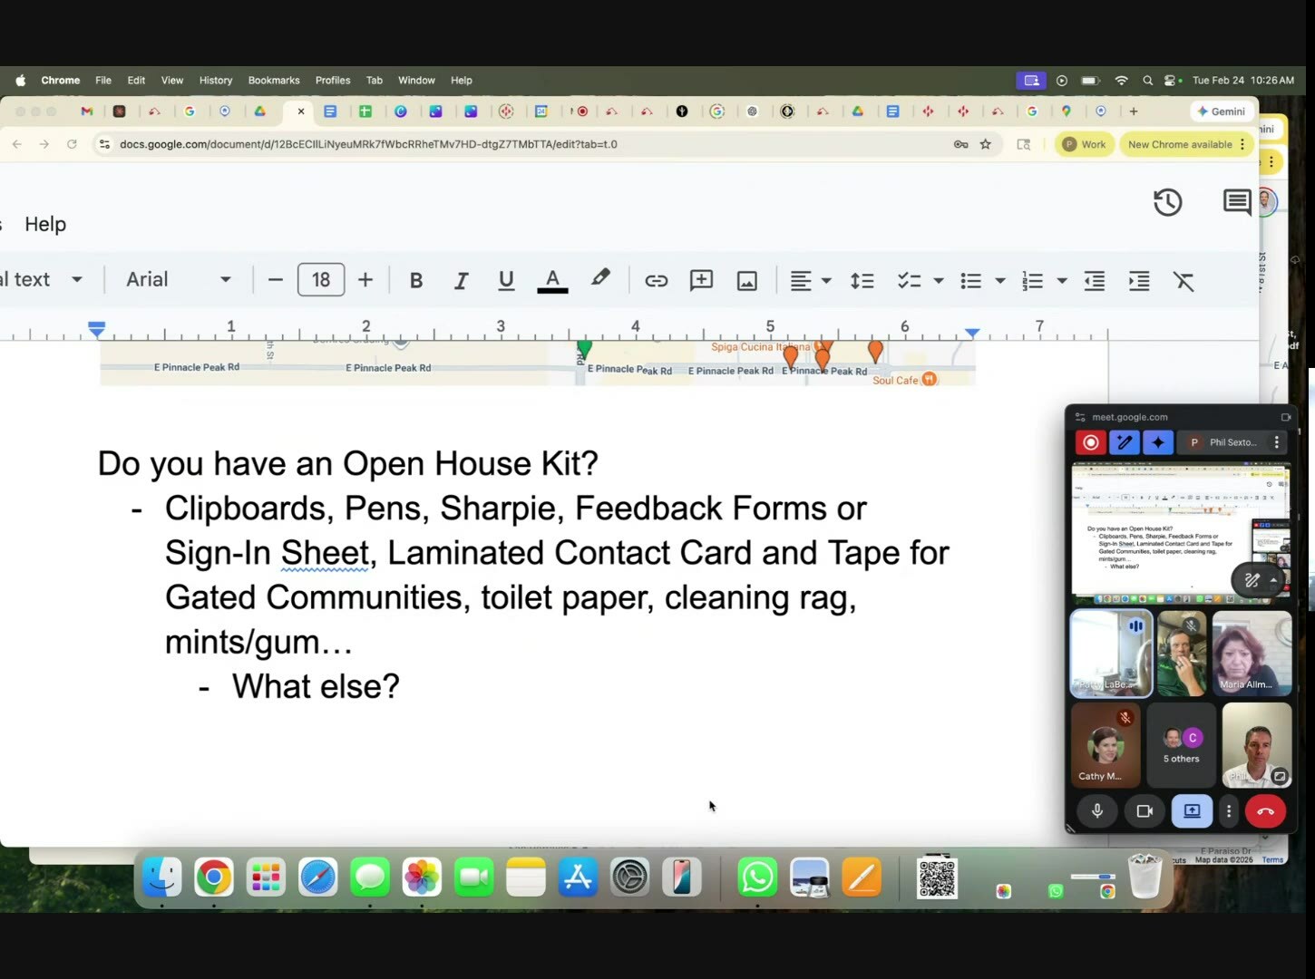Open the Profiles menu in menu bar

click(333, 80)
